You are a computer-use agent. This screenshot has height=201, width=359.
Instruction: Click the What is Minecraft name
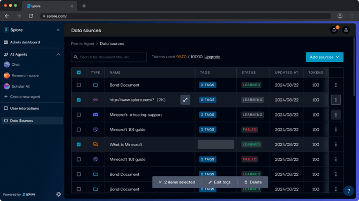[126, 144]
